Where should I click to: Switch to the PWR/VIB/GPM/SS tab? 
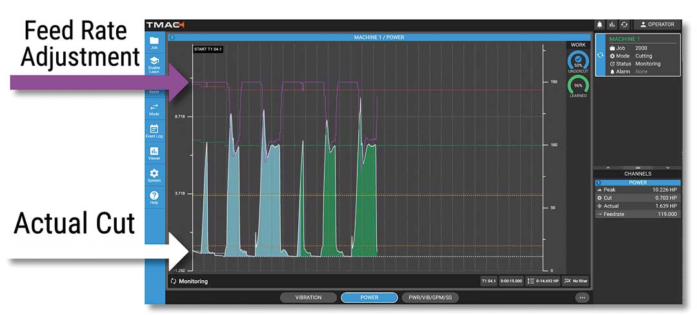430,298
